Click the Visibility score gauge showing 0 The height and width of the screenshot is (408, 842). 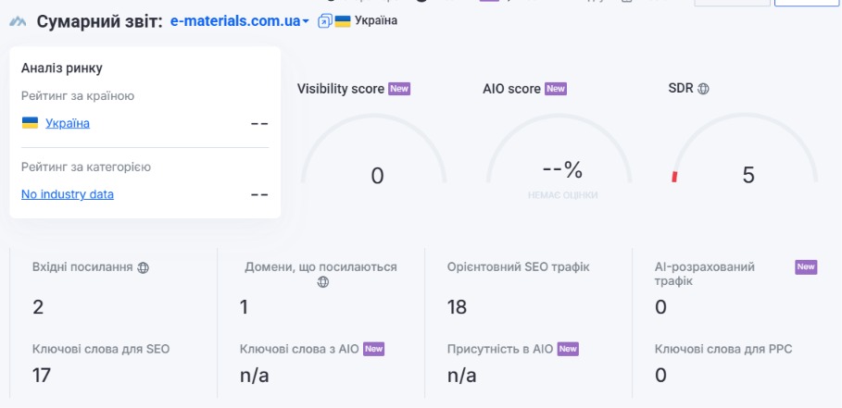tap(373, 150)
